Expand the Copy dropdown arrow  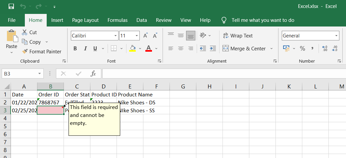pos(47,42)
